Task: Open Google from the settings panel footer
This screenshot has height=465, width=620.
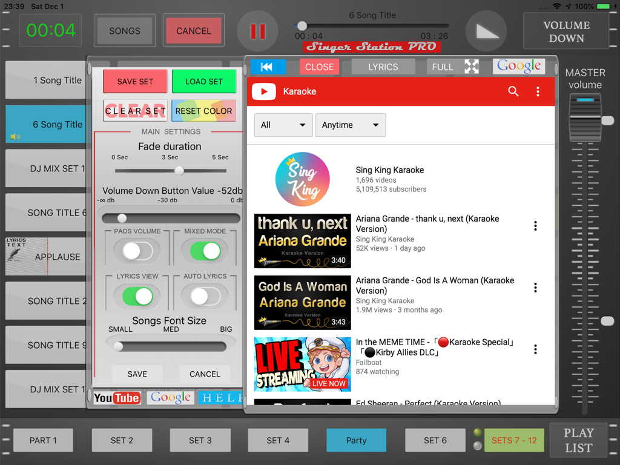Action: pos(170,397)
